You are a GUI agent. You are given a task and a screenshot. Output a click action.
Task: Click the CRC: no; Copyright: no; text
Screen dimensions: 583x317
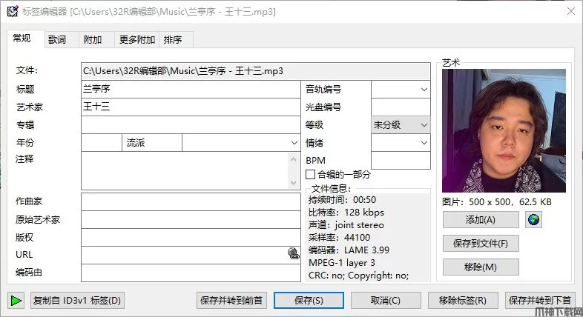358,276
